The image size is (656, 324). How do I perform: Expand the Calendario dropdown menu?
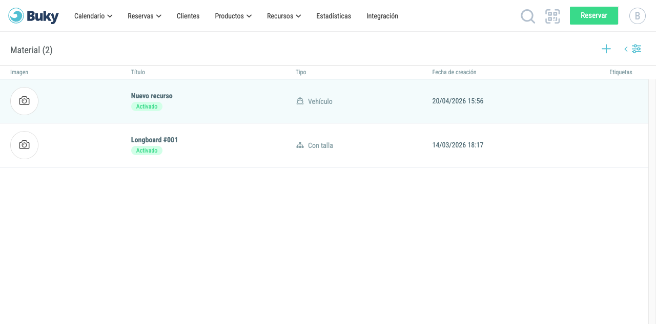point(93,16)
